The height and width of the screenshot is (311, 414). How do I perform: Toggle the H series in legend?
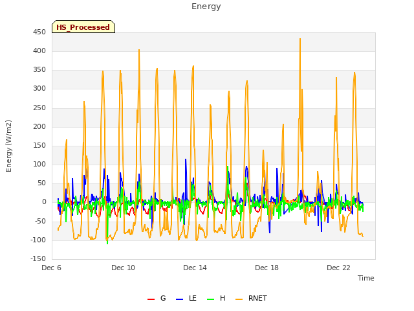click(x=216, y=299)
